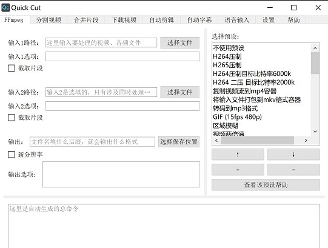
Task: Close the Quick Cut window
Action: (x=318, y=8)
